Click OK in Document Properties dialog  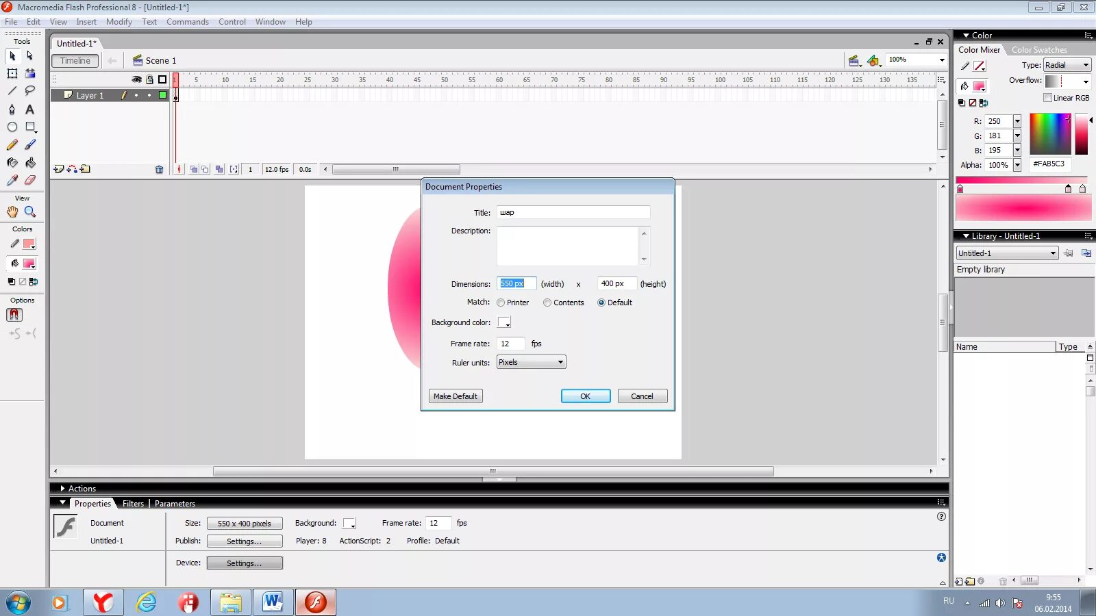(x=586, y=396)
